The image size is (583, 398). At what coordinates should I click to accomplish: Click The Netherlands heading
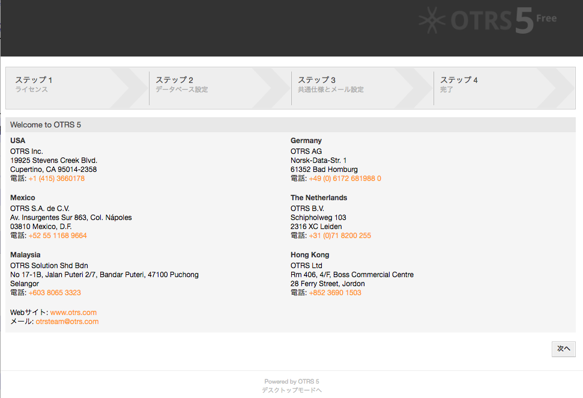[x=319, y=198]
